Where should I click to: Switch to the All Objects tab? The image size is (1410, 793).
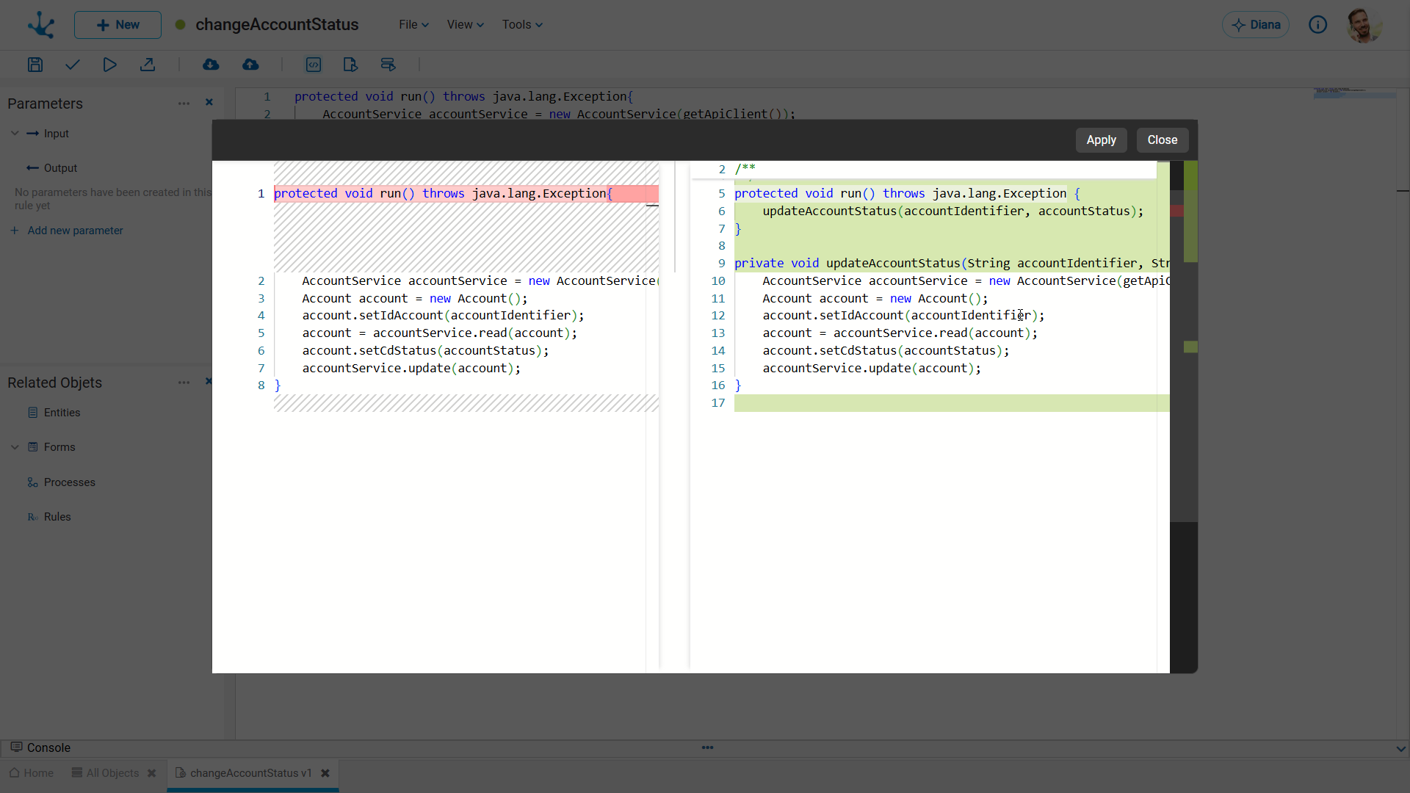pyautogui.click(x=112, y=773)
